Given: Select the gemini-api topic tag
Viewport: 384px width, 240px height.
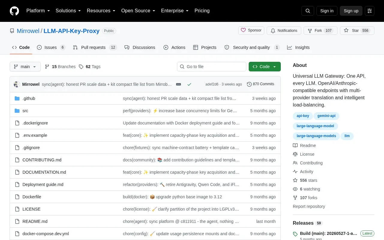Looking at the screenshot, I should point(326,116).
